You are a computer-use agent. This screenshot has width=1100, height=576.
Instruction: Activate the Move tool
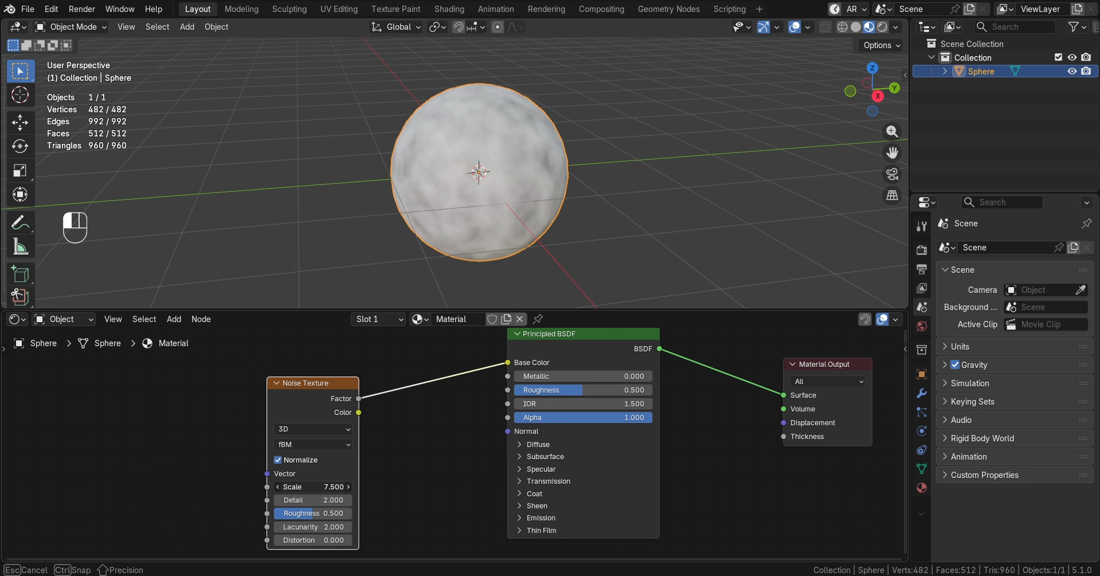coord(20,122)
